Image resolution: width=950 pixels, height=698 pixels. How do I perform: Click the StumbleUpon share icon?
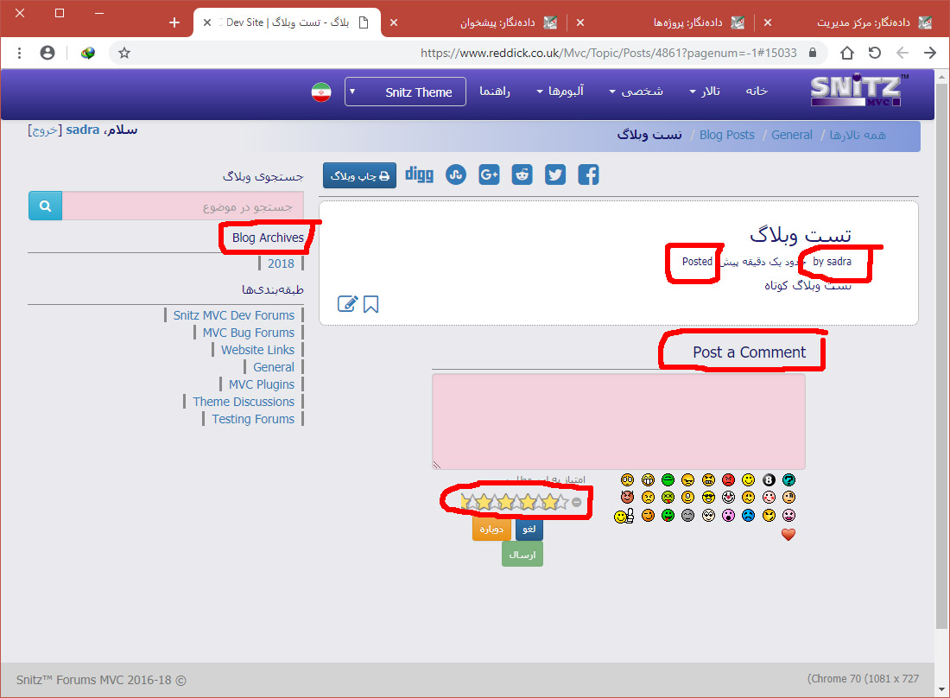[x=456, y=175]
